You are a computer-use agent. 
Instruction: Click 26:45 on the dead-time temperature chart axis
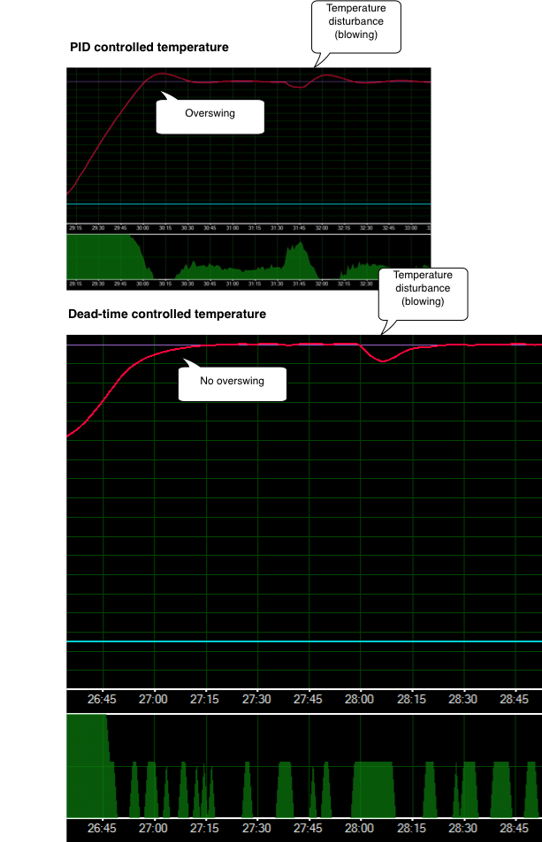tap(103, 699)
